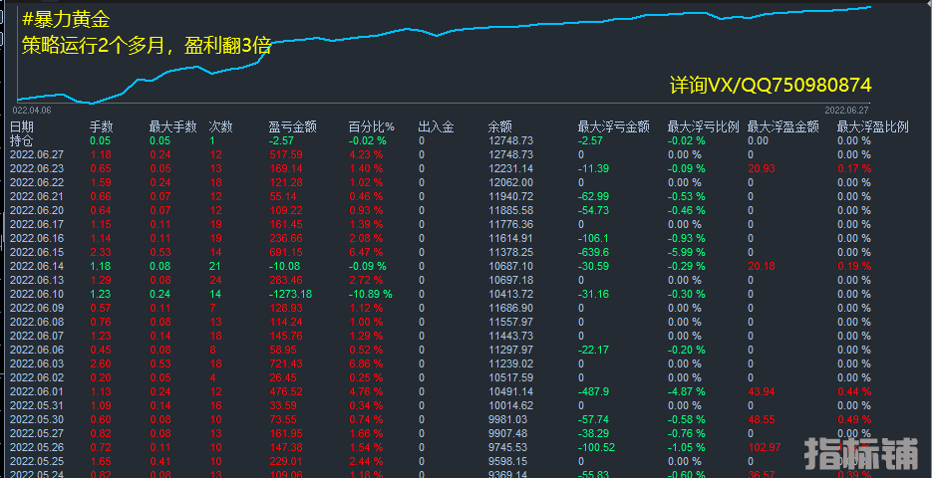The width and height of the screenshot is (932, 478).
Task: Click the 百分比% column header
Action: tap(372, 126)
